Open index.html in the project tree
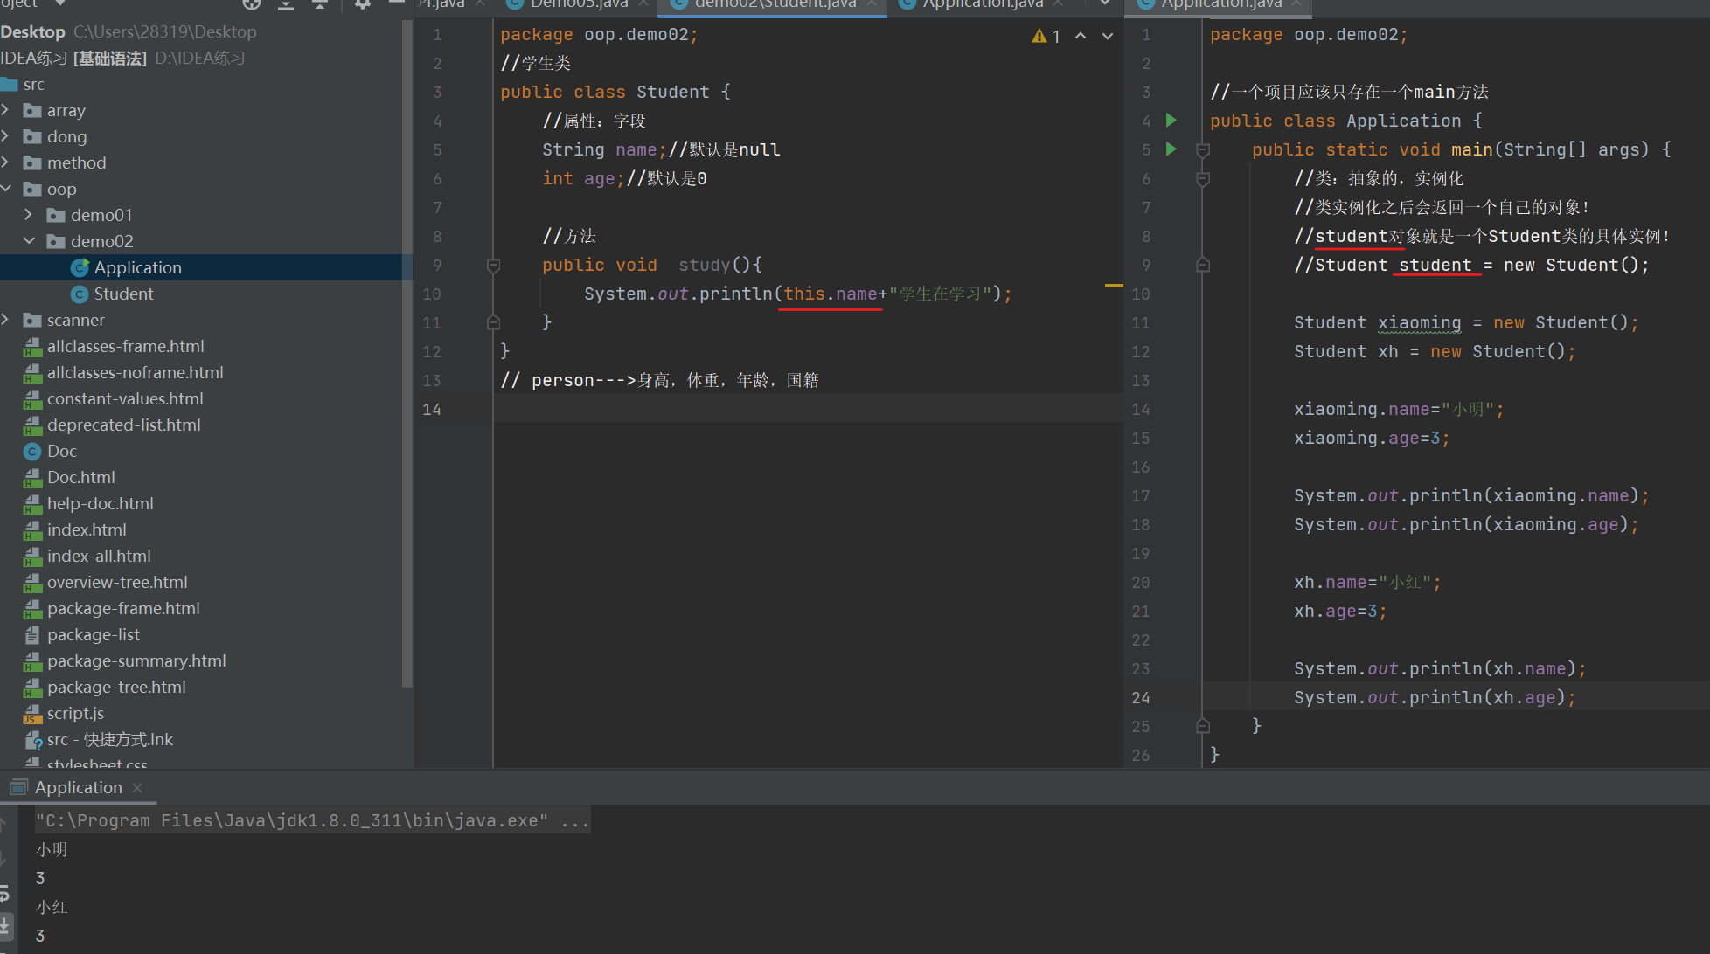The image size is (1710, 954). click(x=87, y=529)
